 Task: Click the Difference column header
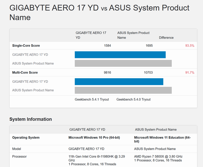point(166,38)
